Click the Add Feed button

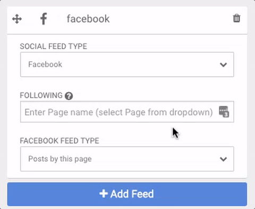point(127,194)
